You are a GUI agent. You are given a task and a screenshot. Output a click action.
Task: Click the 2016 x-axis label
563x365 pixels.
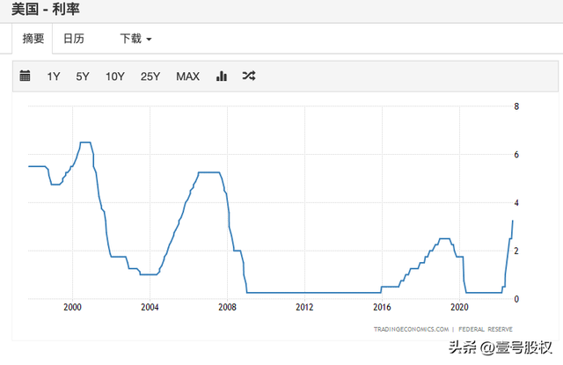point(382,307)
